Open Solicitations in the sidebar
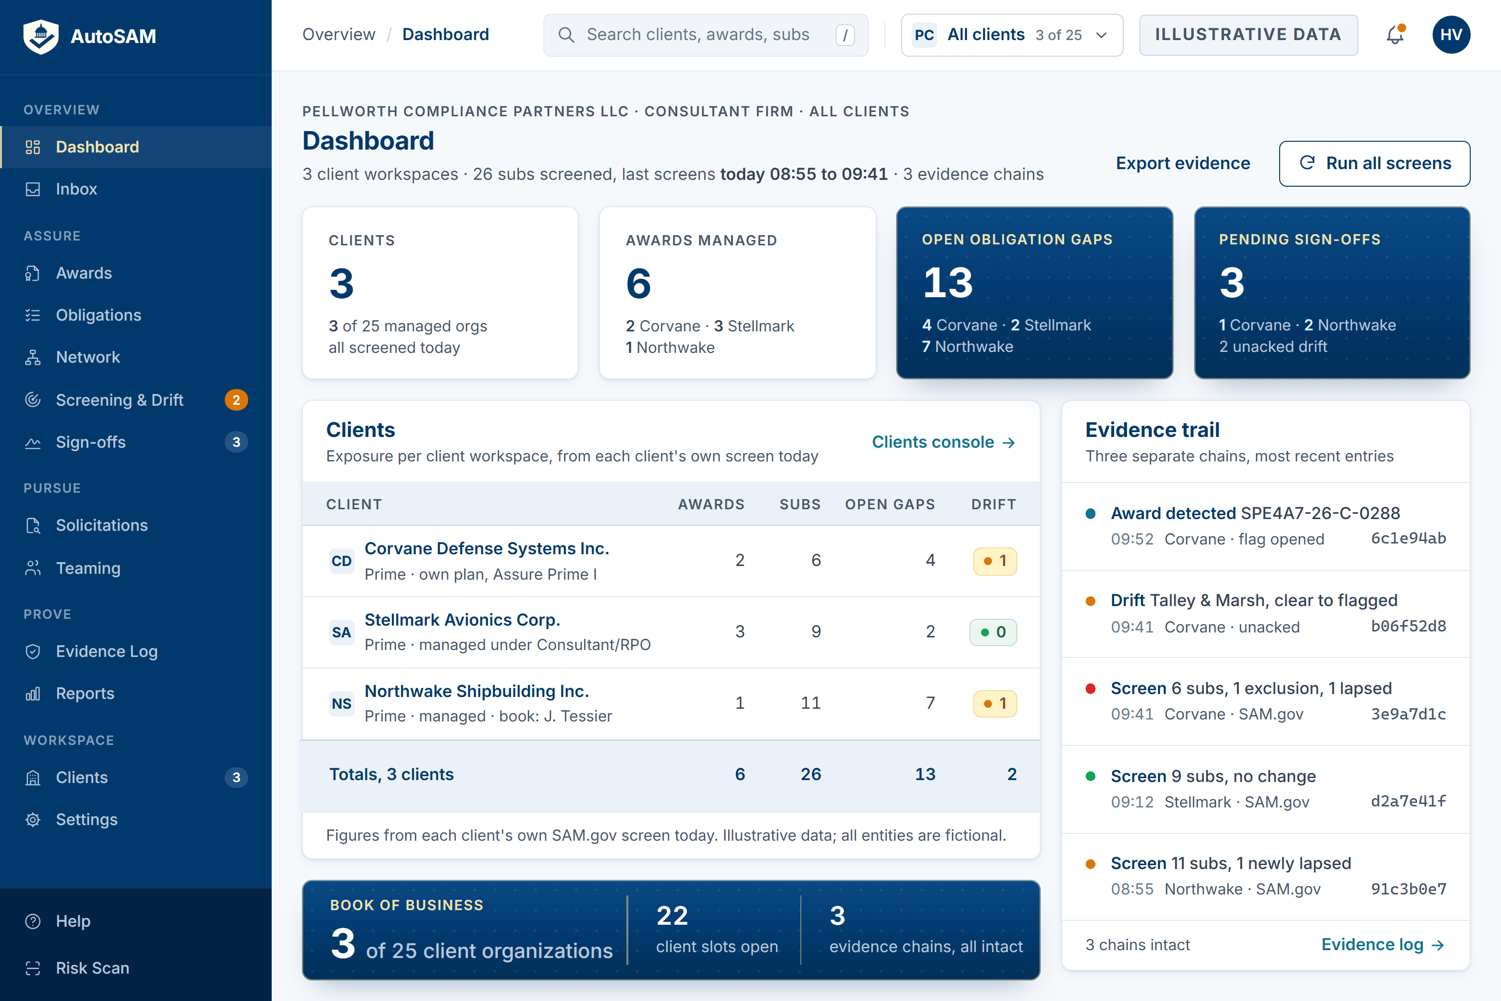This screenshot has height=1001, width=1501. coord(136,525)
